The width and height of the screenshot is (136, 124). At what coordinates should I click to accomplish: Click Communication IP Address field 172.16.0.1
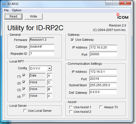(x=103, y=72)
